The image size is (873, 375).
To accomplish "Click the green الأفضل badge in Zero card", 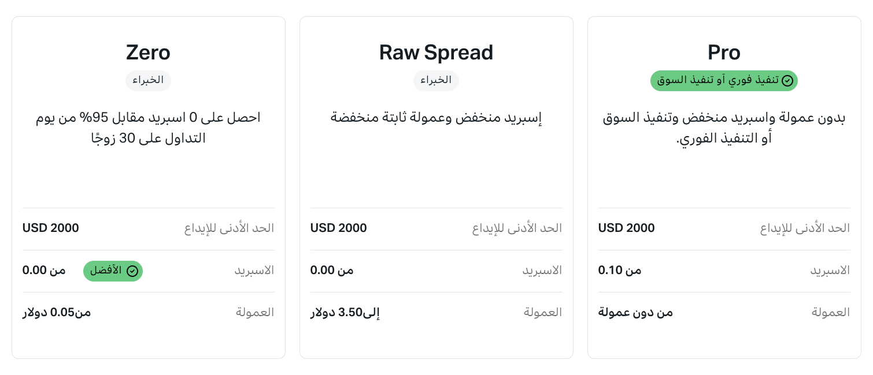I will (113, 271).
